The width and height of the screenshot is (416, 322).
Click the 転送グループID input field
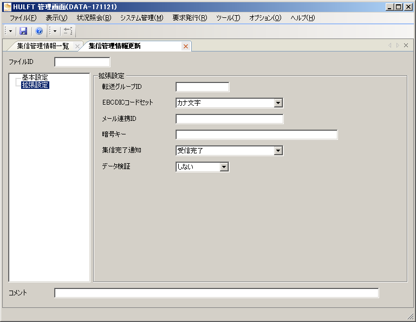click(203, 87)
